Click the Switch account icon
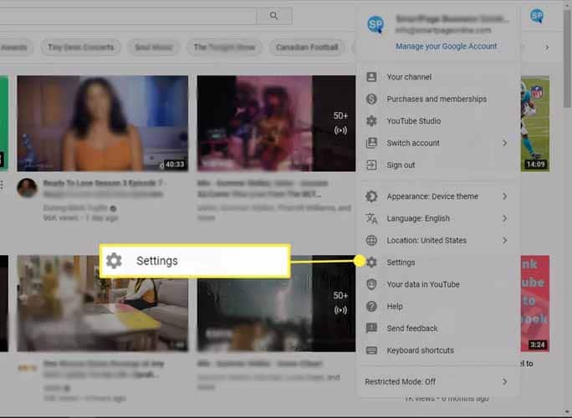This screenshot has width=572, height=418. pyautogui.click(x=371, y=143)
